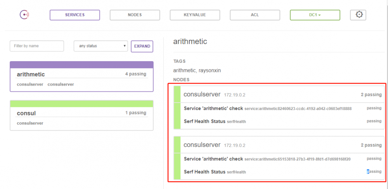
Task: Go to the KEY/VALUE tab
Action: (195, 15)
